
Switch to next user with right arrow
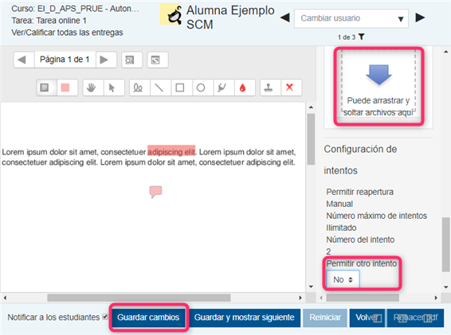click(420, 18)
